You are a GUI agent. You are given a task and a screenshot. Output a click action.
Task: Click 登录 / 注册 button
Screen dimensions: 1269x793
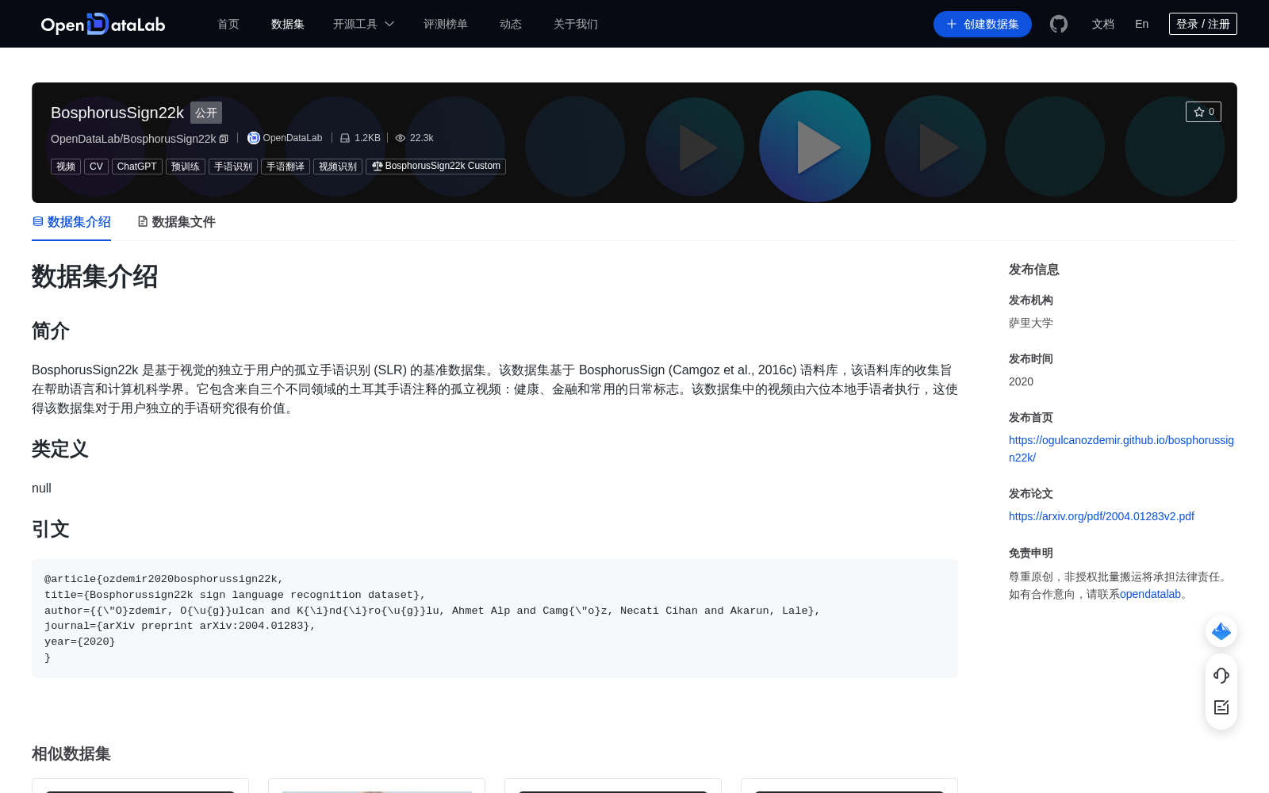1203,24
